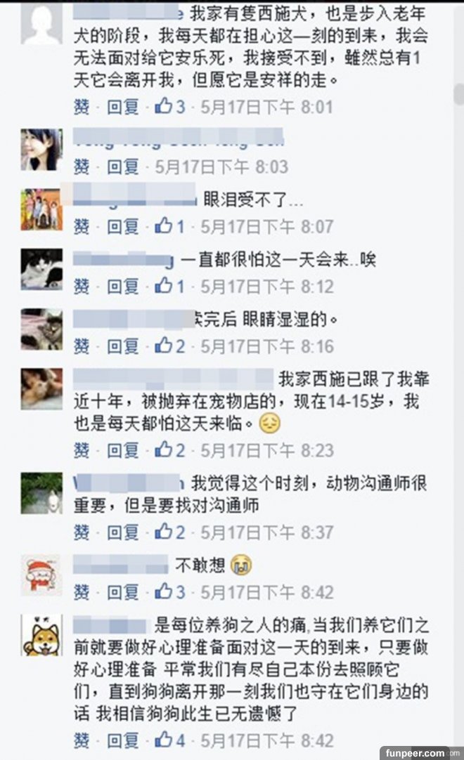464x760 pixels.
Task: Reply to the 眼泪受不了 comment
Action: pyautogui.click(x=123, y=226)
